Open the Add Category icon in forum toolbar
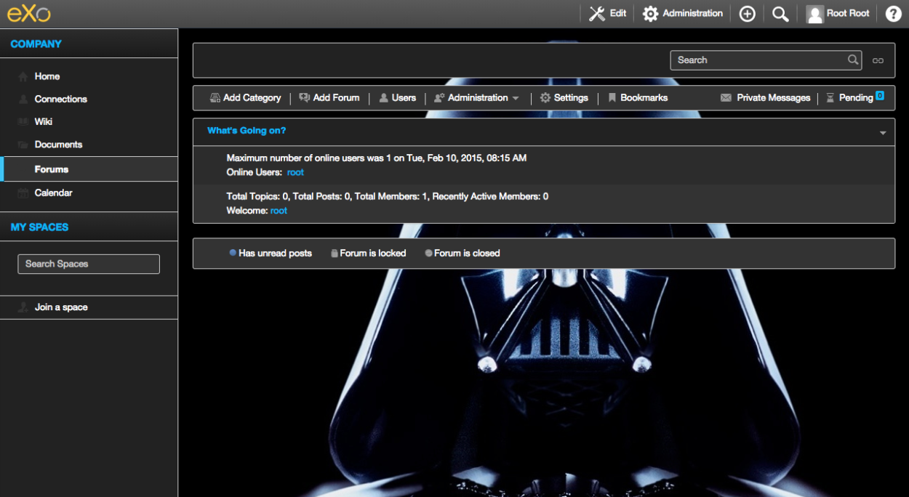This screenshot has width=909, height=497. (215, 97)
